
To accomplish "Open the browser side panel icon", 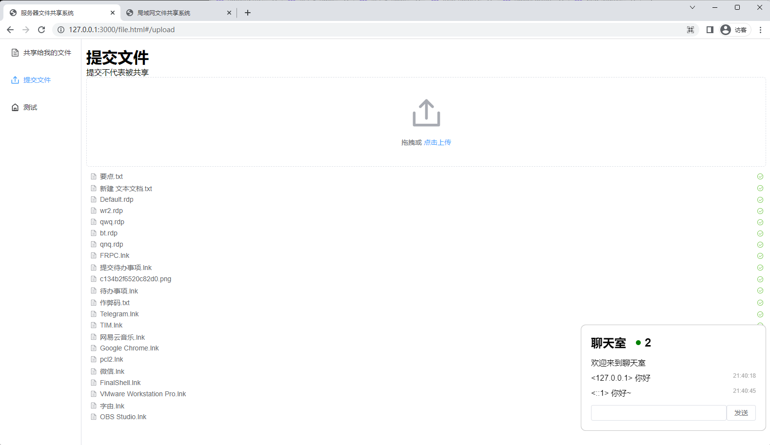I will [x=710, y=30].
